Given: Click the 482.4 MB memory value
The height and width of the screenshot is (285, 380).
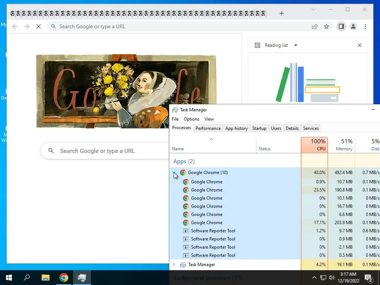Looking at the screenshot, I should [343, 172].
